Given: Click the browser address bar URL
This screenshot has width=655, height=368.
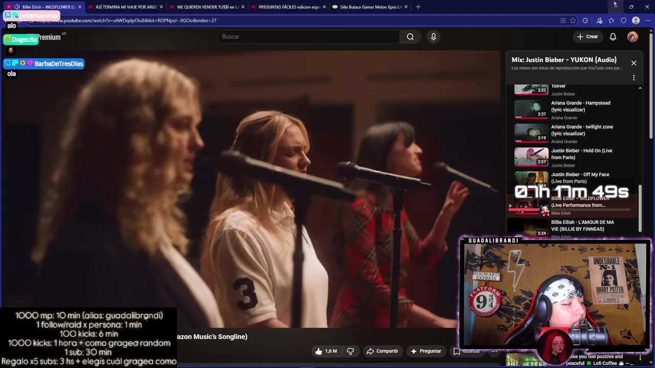Looking at the screenshot, I should coord(126,20).
